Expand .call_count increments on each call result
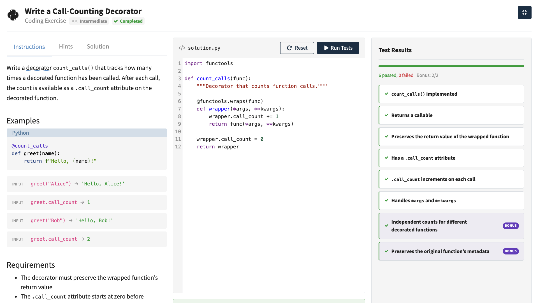 click(451, 179)
